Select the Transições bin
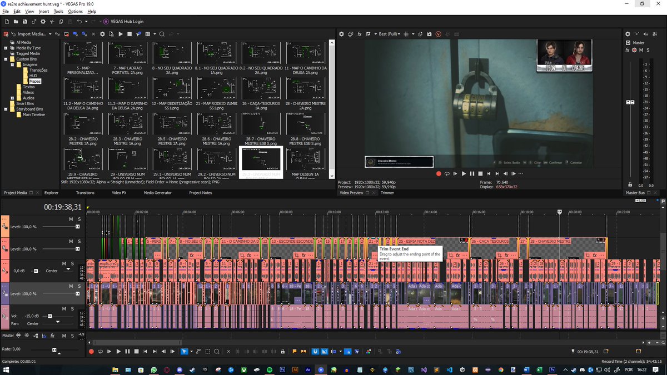667x375 pixels. click(38, 70)
